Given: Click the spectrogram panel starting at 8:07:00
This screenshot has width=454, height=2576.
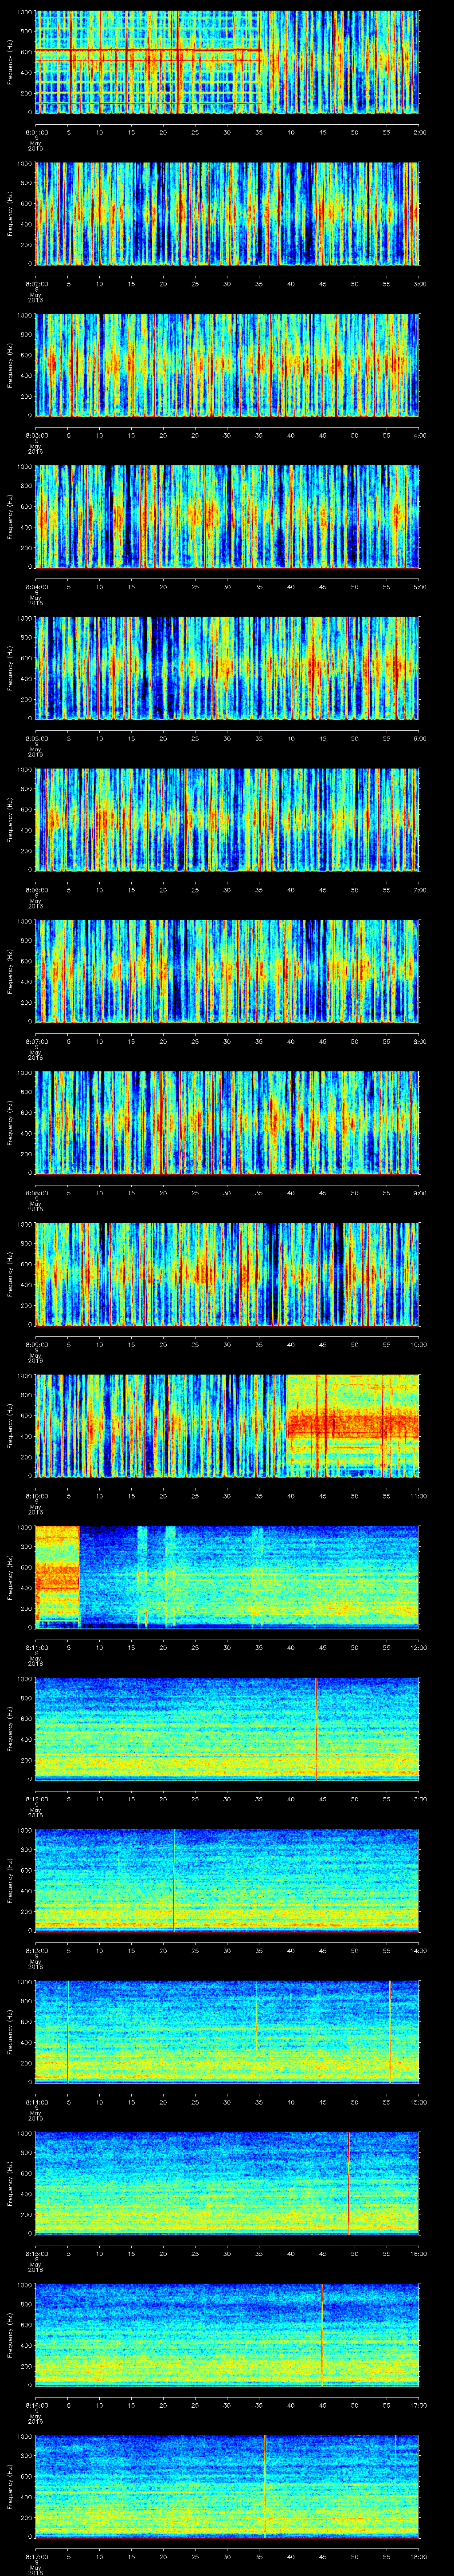Looking at the screenshot, I should pyautogui.click(x=227, y=971).
